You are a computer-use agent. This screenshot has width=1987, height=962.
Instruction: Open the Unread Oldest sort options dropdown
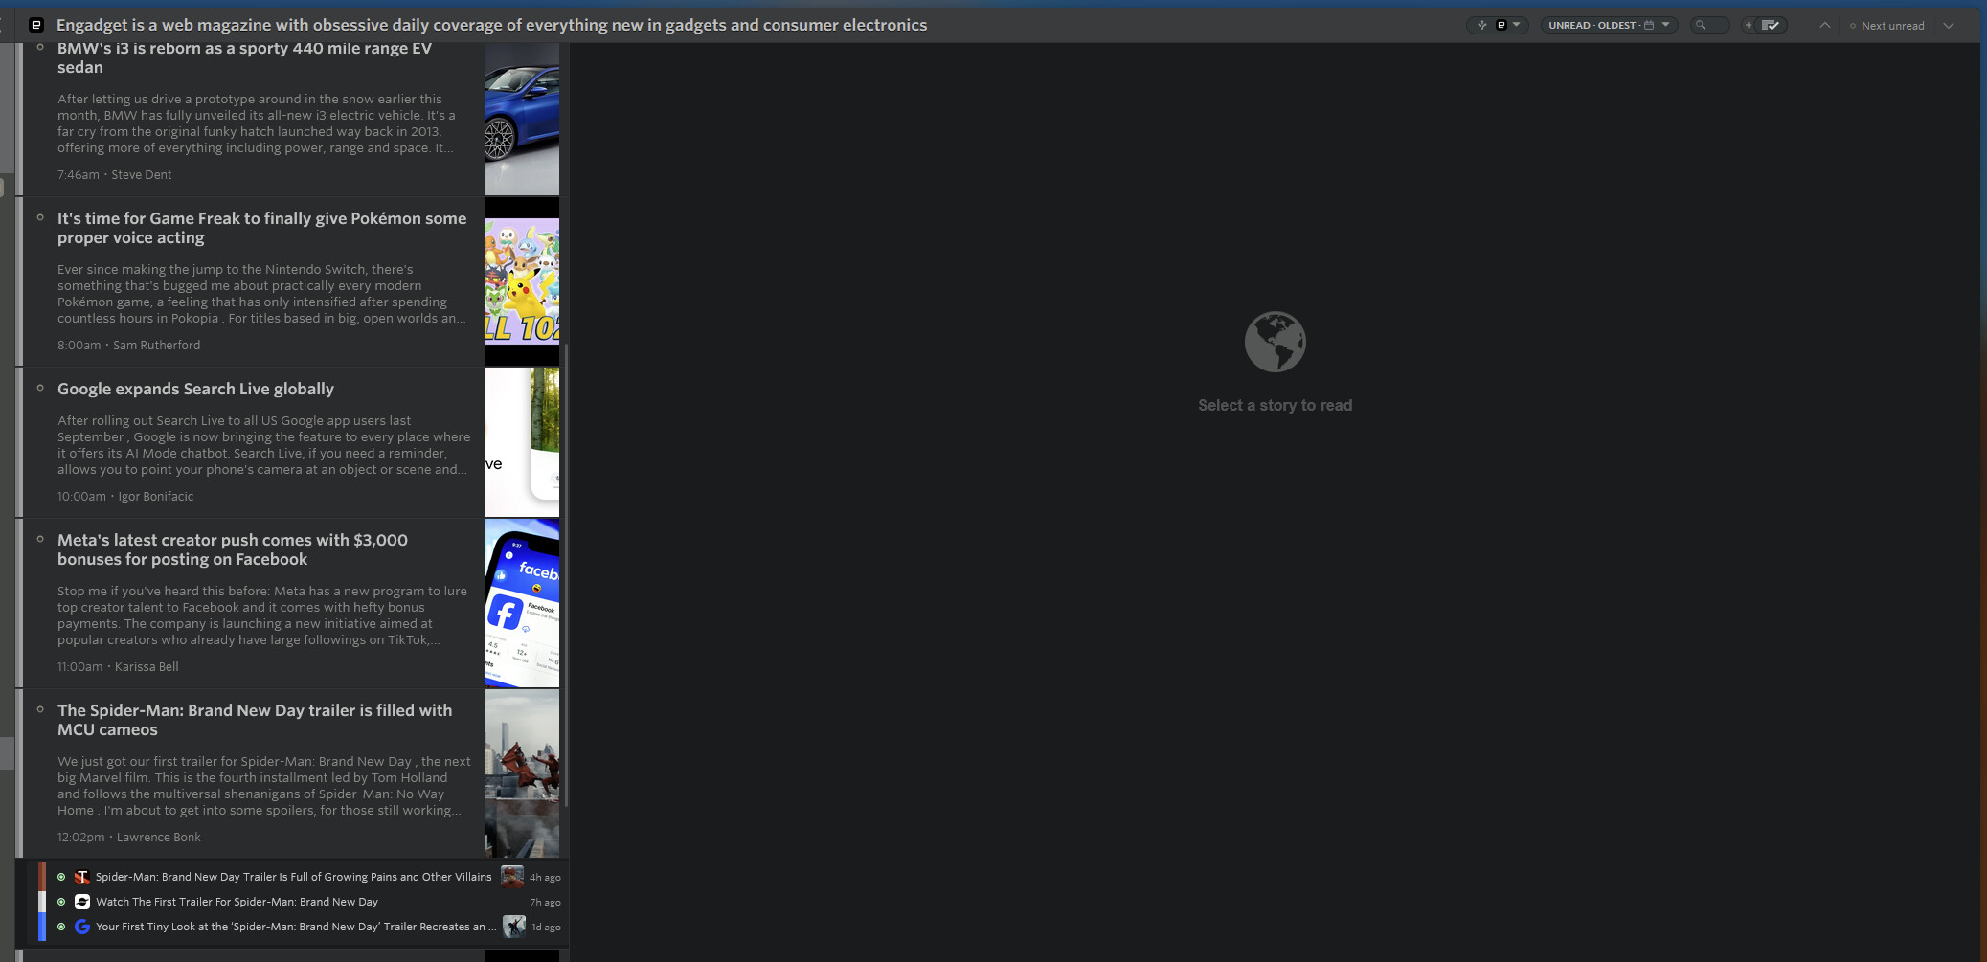point(1609,26)
